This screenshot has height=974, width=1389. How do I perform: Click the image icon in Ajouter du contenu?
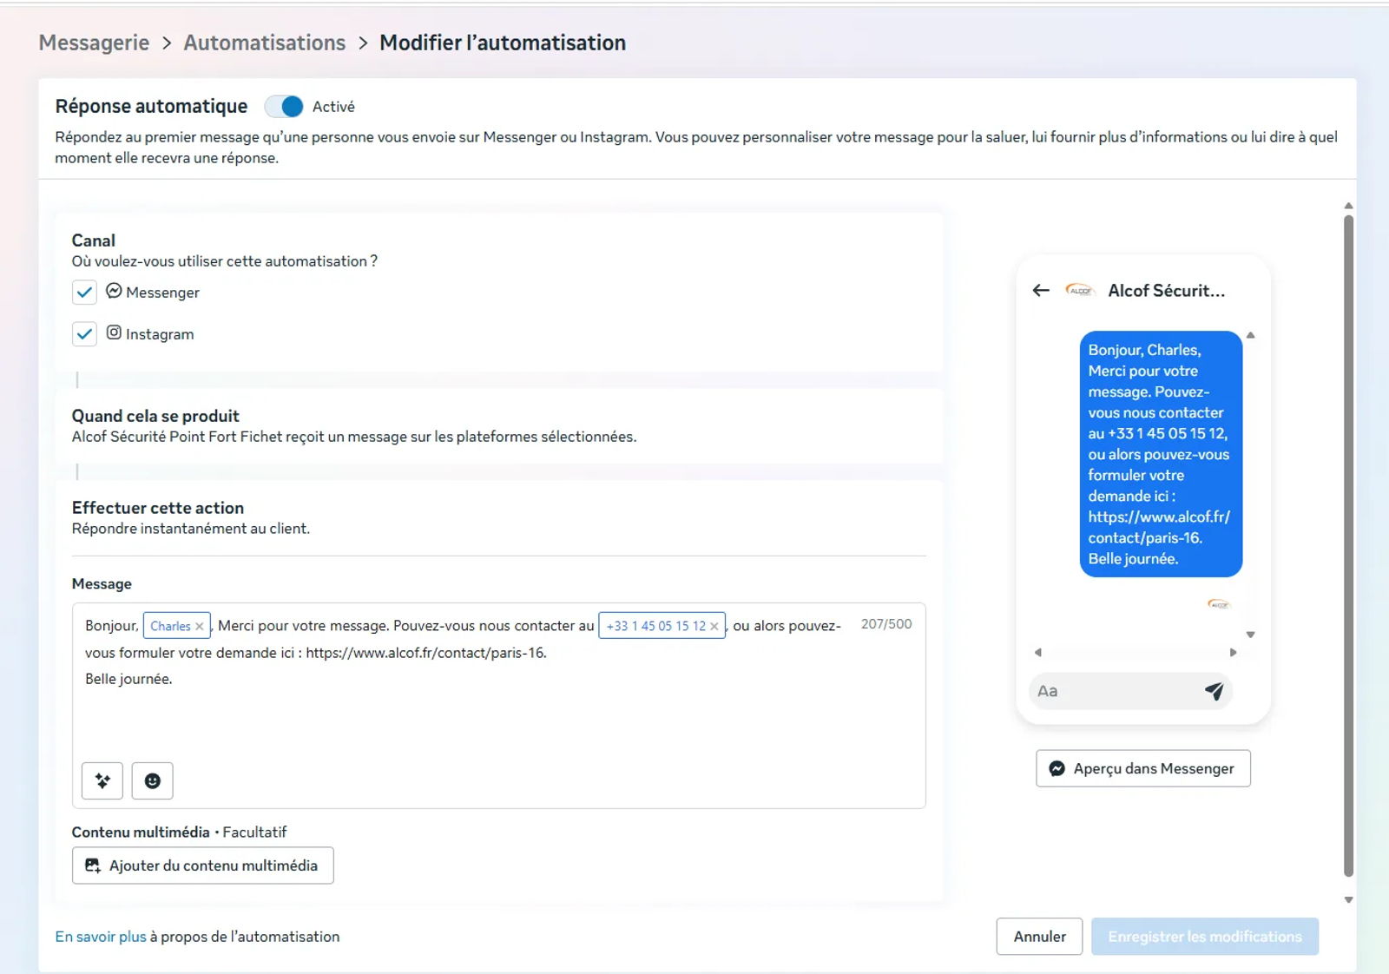pos(93,865)
